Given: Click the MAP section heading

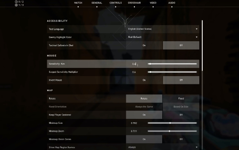Looking at the screenshot, I should (x=50, y=90).
